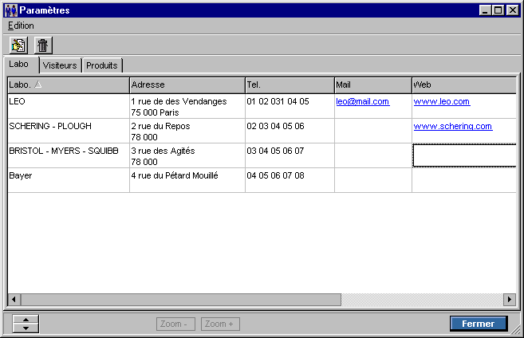Click the Paramètres title bar application icon
The height and width of the screenshot is (338, 524).
[11, 10]
